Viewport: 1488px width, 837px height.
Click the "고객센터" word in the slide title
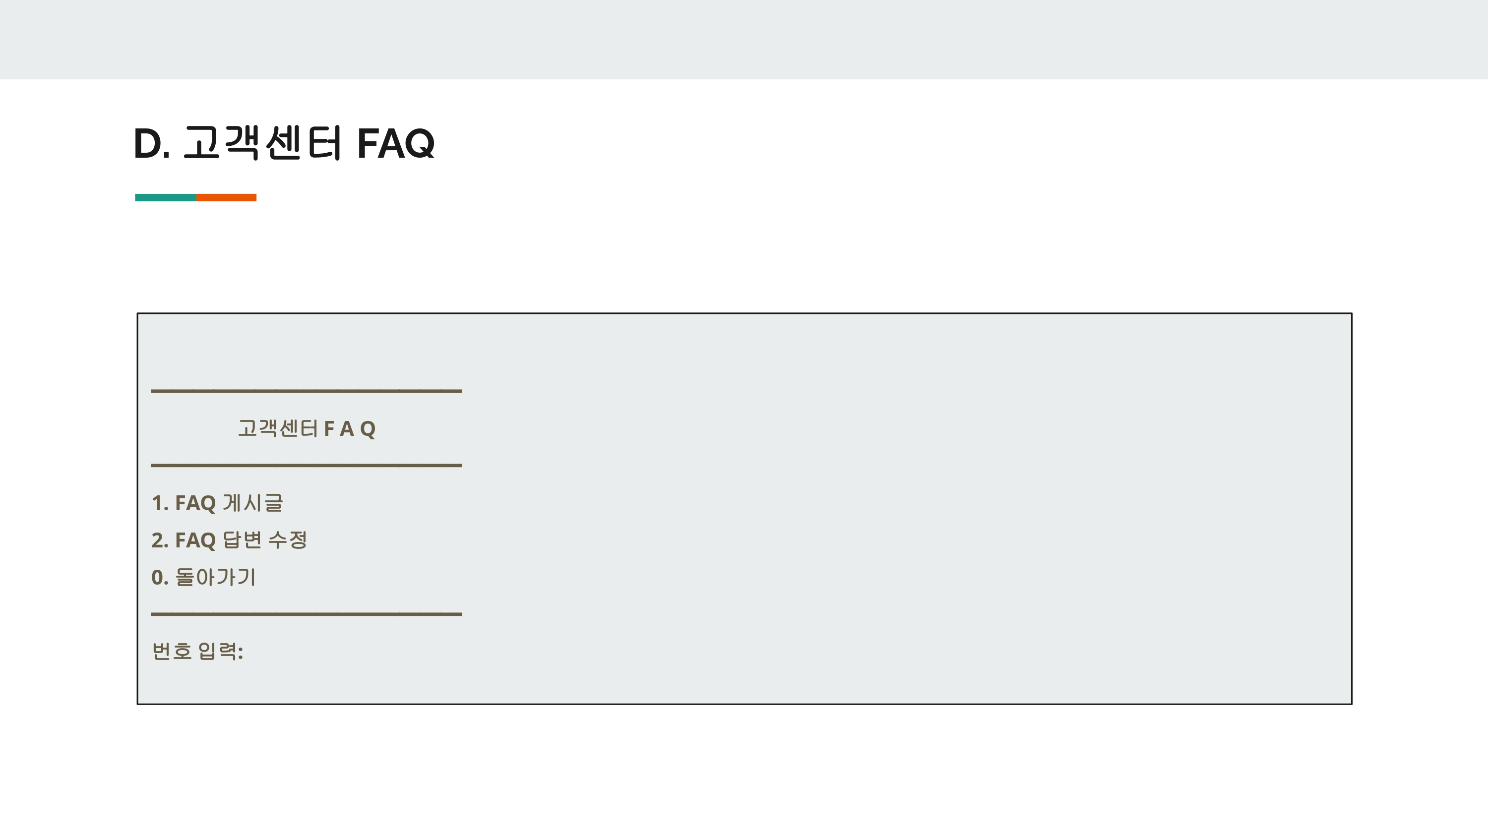[263, 143]
